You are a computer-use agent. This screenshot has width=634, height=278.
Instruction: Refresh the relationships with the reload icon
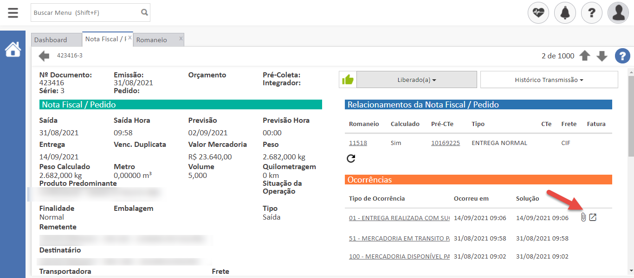351,158
